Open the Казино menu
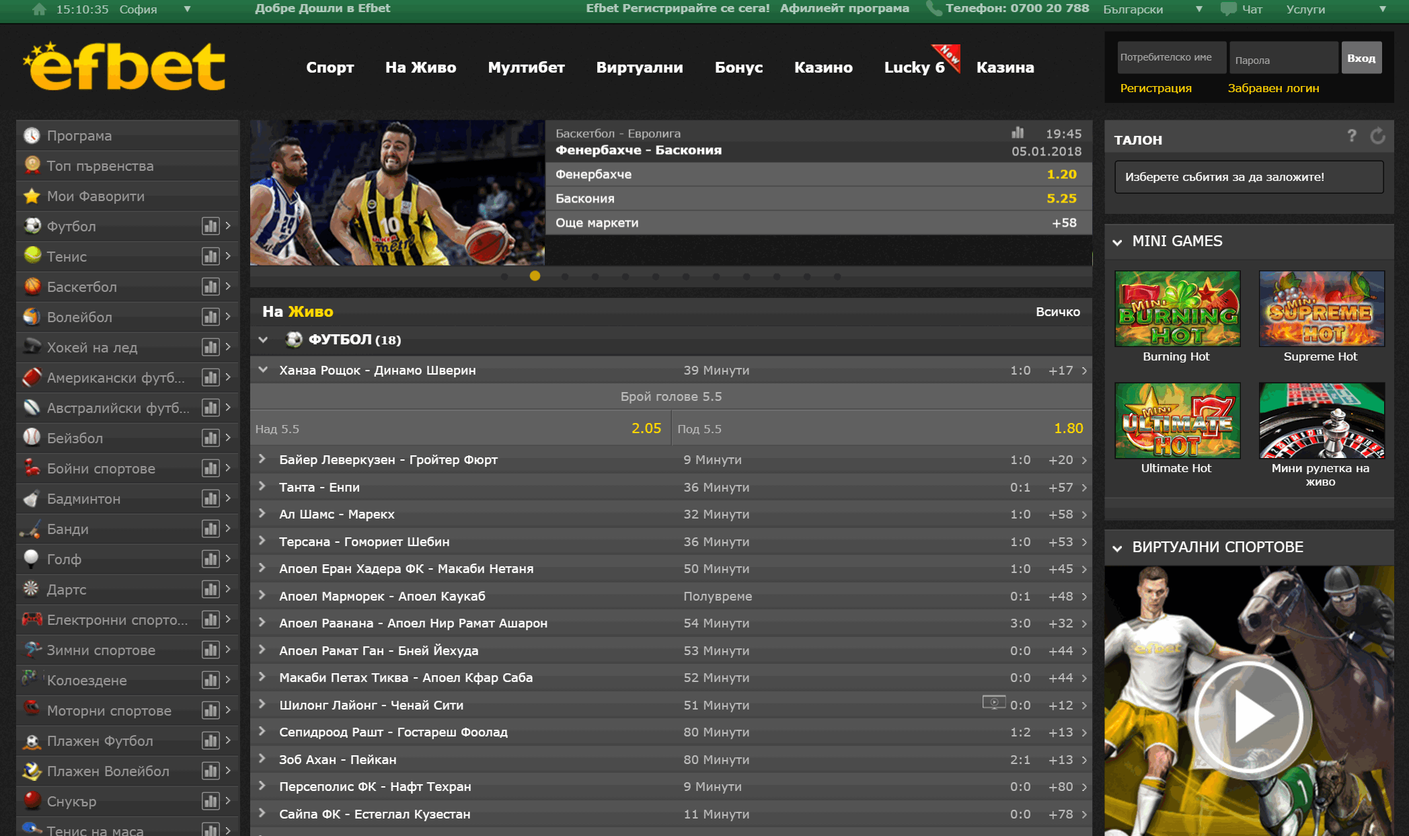The height and width of the screenshot is (836, 1409). pos(823,67)
